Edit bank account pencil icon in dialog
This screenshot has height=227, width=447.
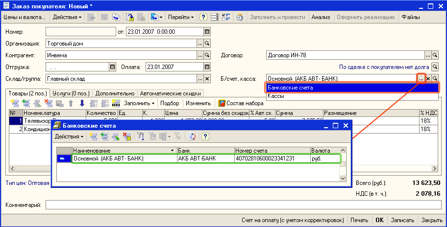116,136
